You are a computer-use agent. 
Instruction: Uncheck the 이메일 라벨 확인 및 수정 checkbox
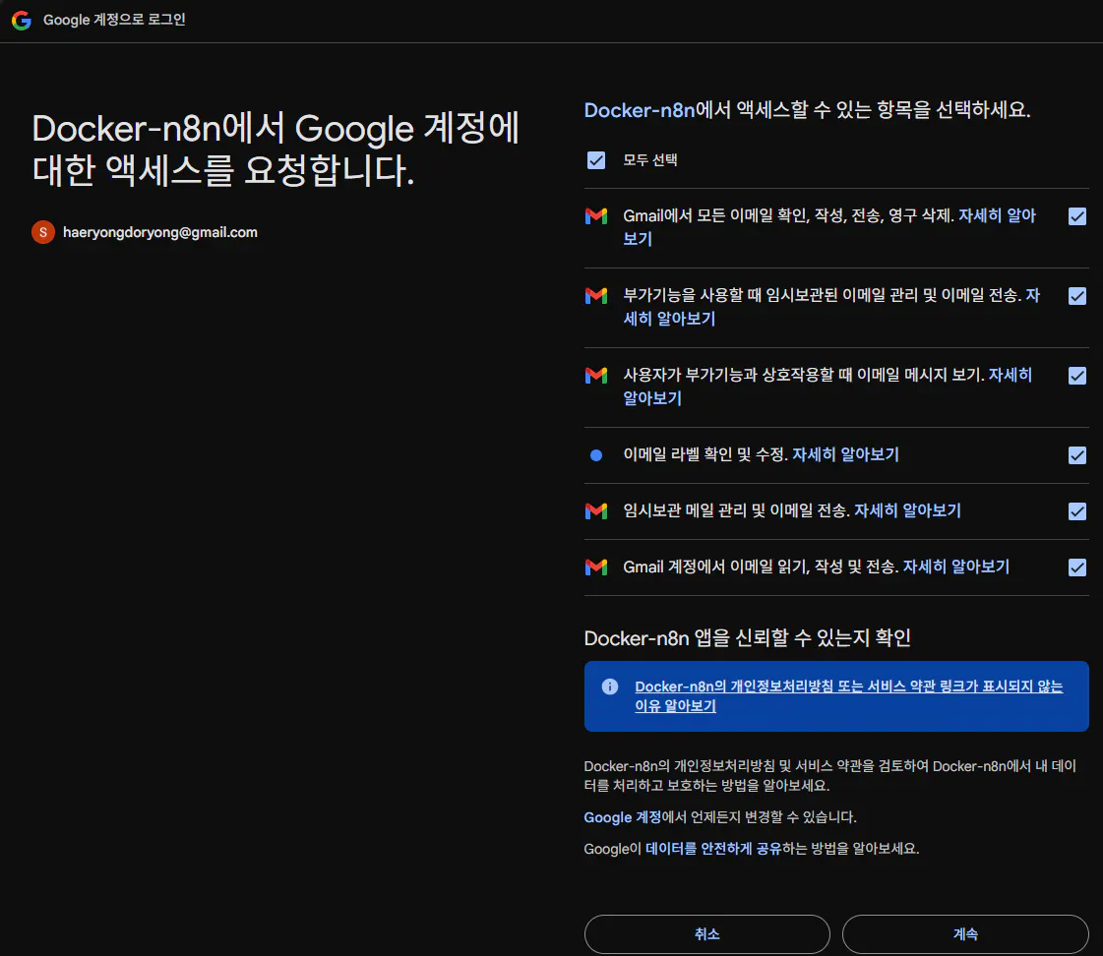(x=1077, y=455)
